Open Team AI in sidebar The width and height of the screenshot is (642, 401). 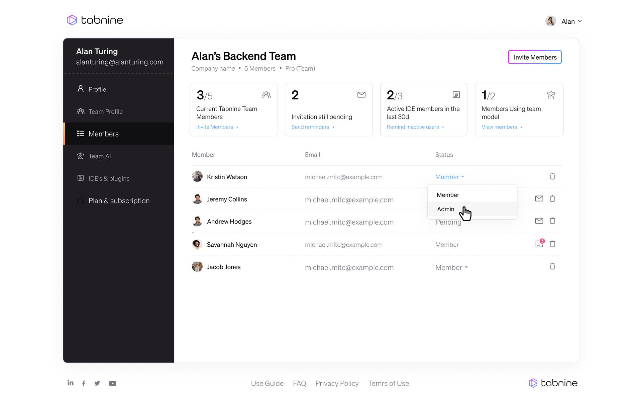[x=99, y=156]
